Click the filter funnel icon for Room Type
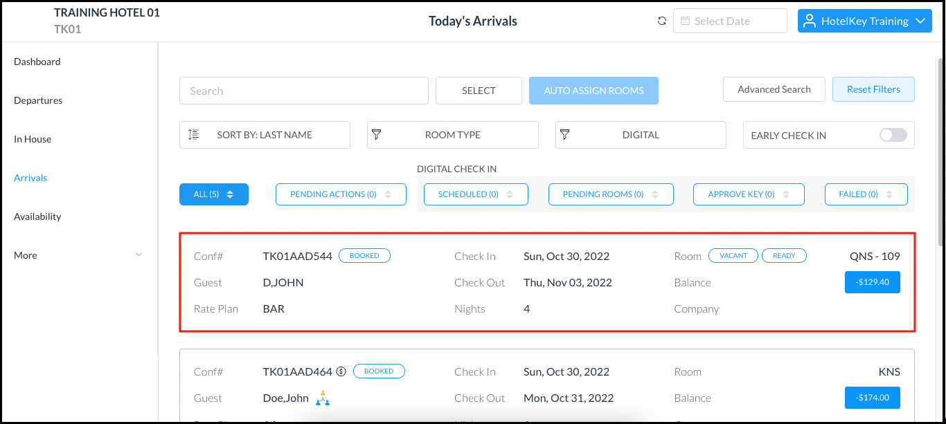Viewport: 946px width, 424px height. pyautogui.click(x=377, y=135)
